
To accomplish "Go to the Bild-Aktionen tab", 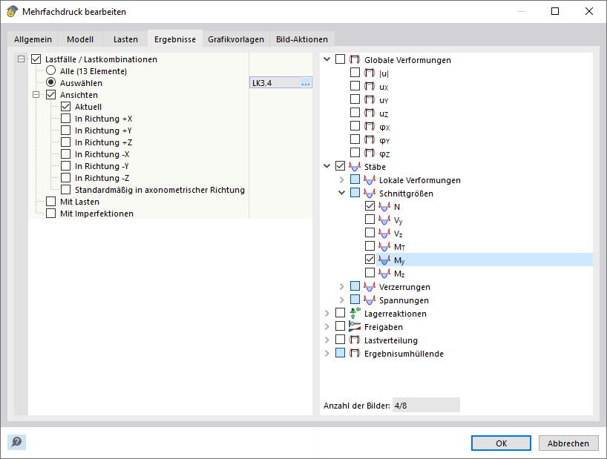I will (x=302, y=39).
